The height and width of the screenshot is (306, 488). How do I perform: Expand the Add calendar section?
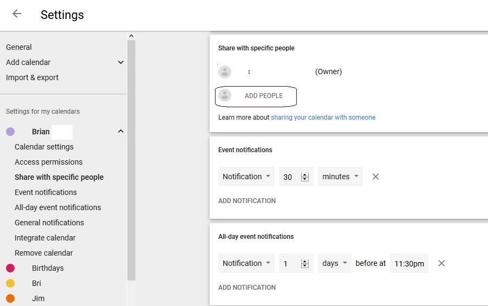pos(120,62)
